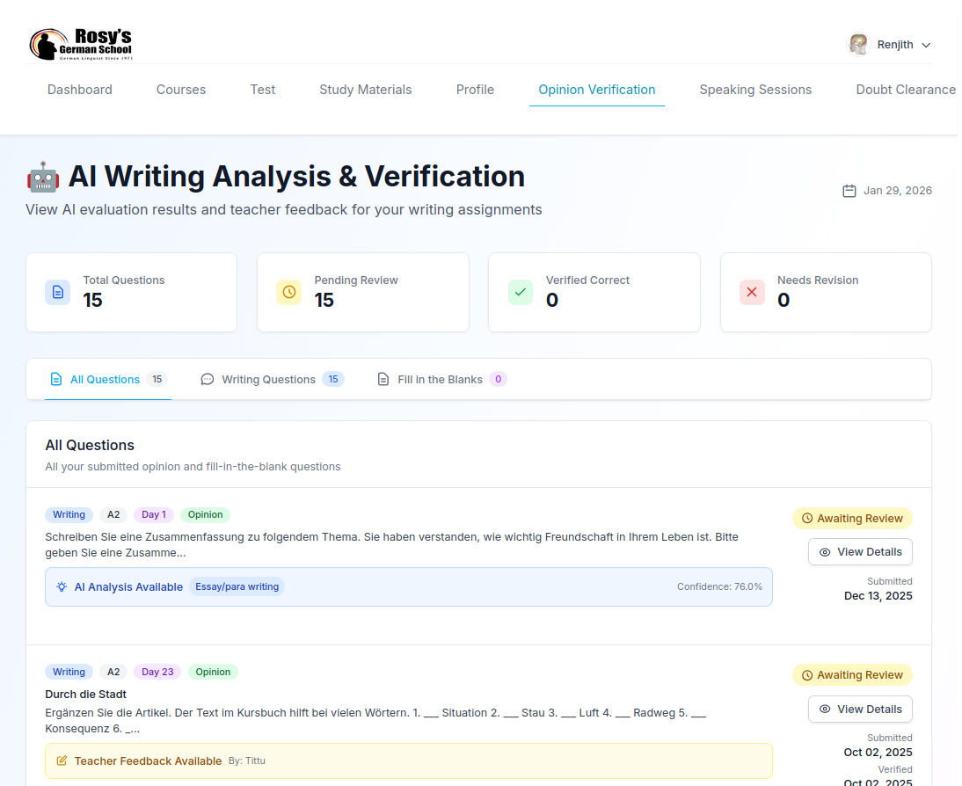The width and height of the screenshot is (962, 786).
Task: Go to the Dashboard menu item
Action: tap(79, 90)
